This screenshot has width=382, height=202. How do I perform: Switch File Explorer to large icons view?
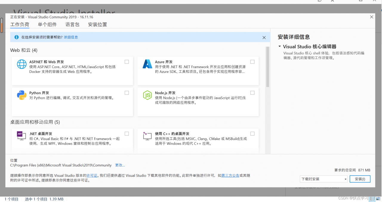click(378, 199)
